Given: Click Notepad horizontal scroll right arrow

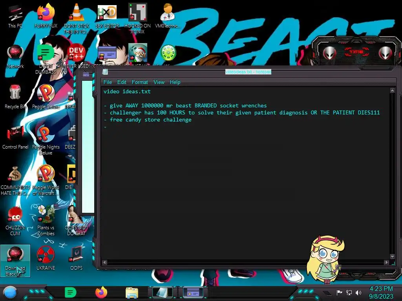Looking at the screenshot, I should click(386, 262).
